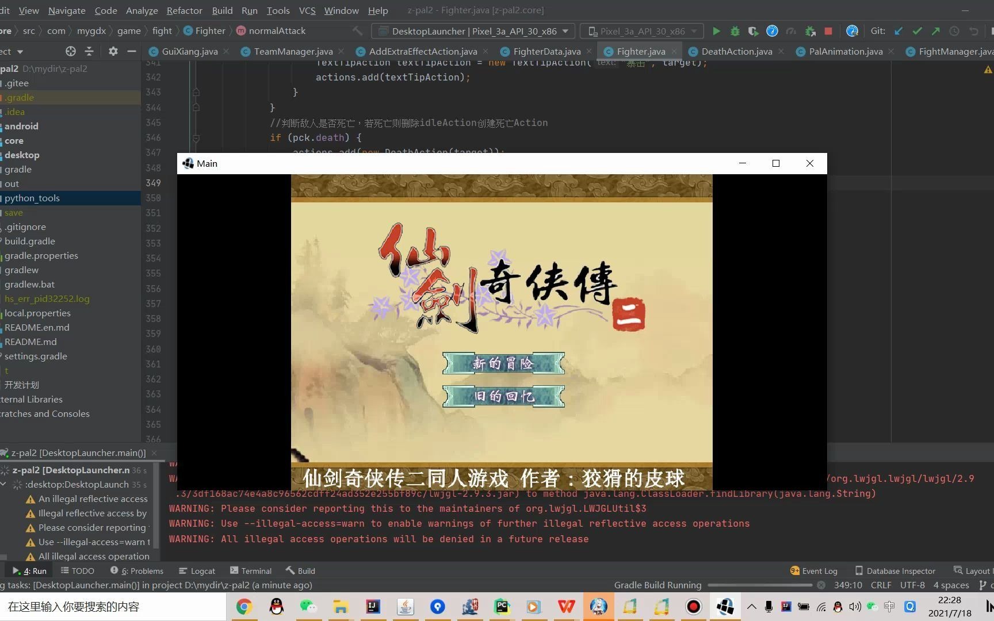Click the Attach debugger to Android process icon

810,31
